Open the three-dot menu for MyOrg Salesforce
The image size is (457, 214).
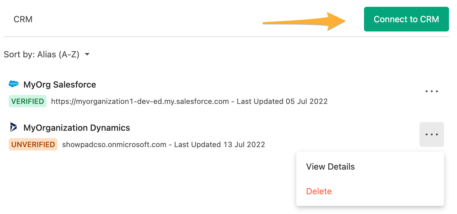click(431, 91)
